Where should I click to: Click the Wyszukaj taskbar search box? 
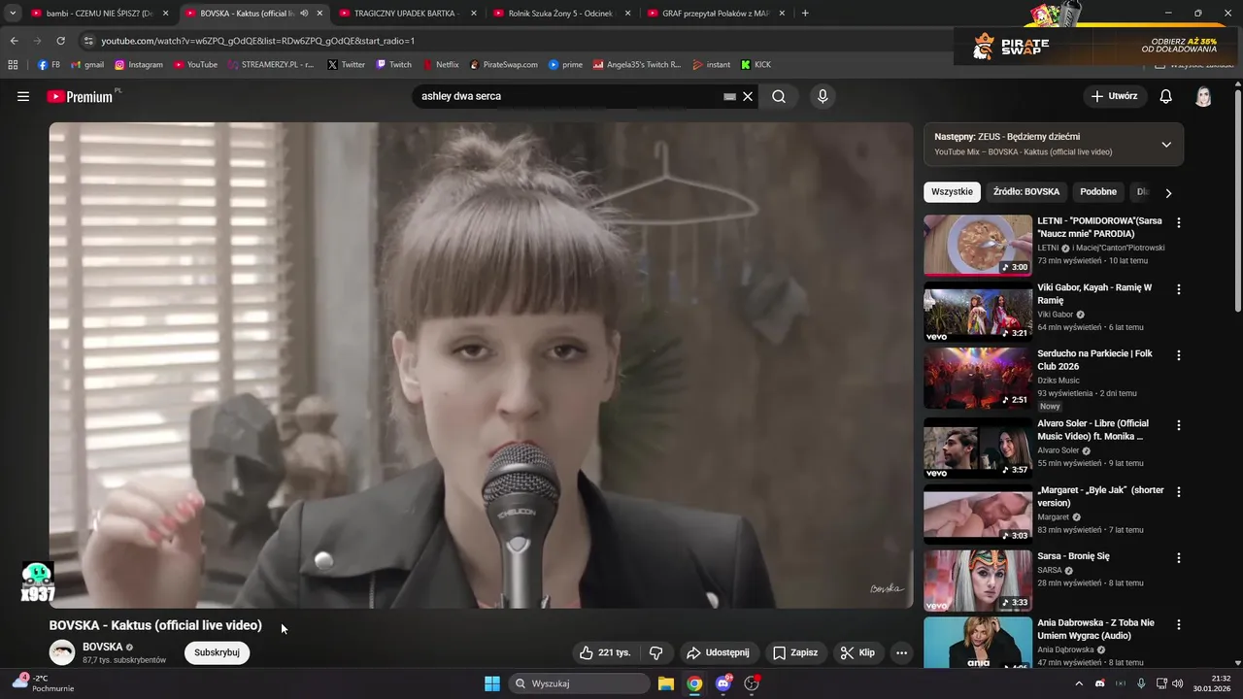click(x=580, y=683)
